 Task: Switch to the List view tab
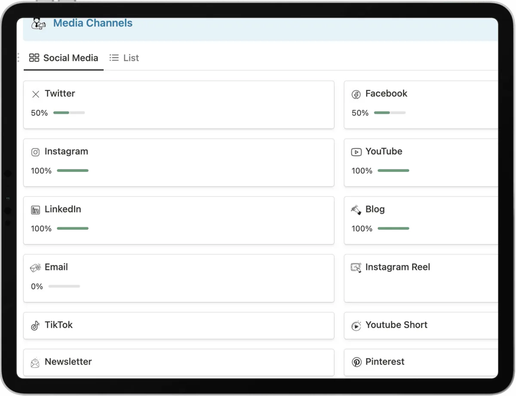[x=124, y=58]
